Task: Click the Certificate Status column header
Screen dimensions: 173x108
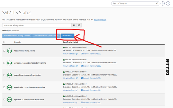Action: (x=70, y=42)
